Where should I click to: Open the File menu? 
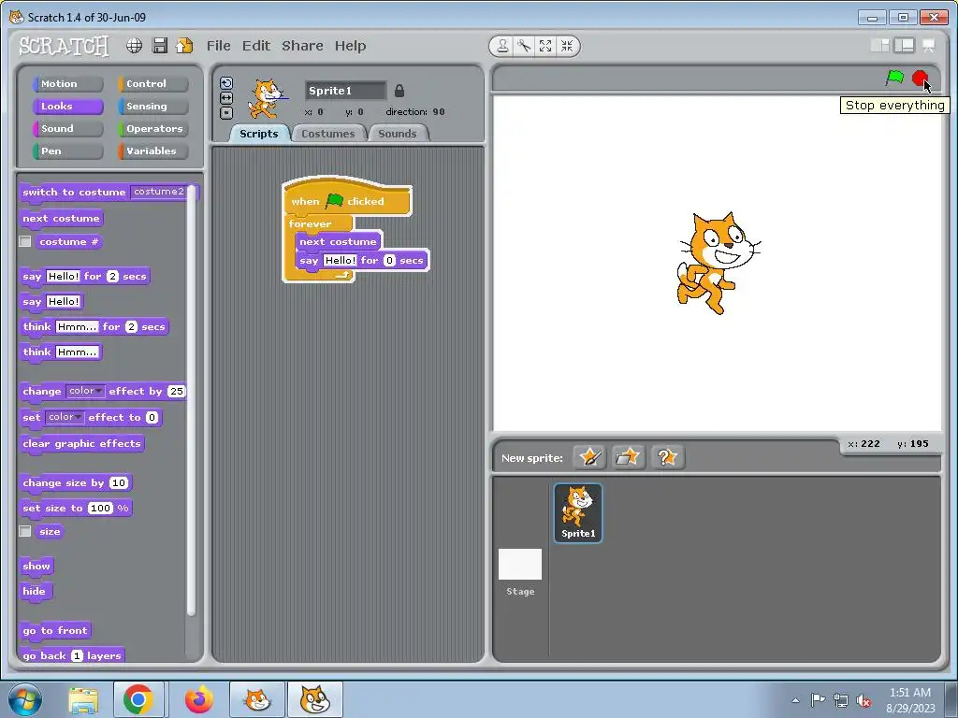tap(219, 46)
